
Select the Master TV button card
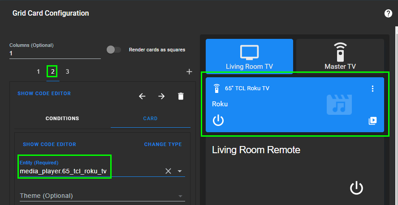pyautogui.click(x=340, y=56)
